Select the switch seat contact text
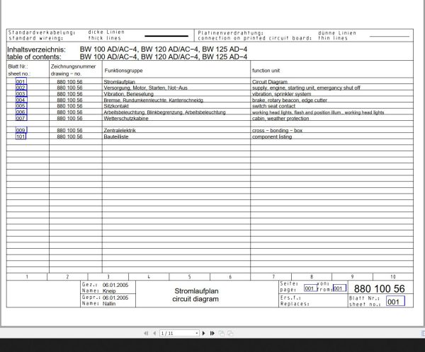 pyautogui.click(x=273, y=106)
